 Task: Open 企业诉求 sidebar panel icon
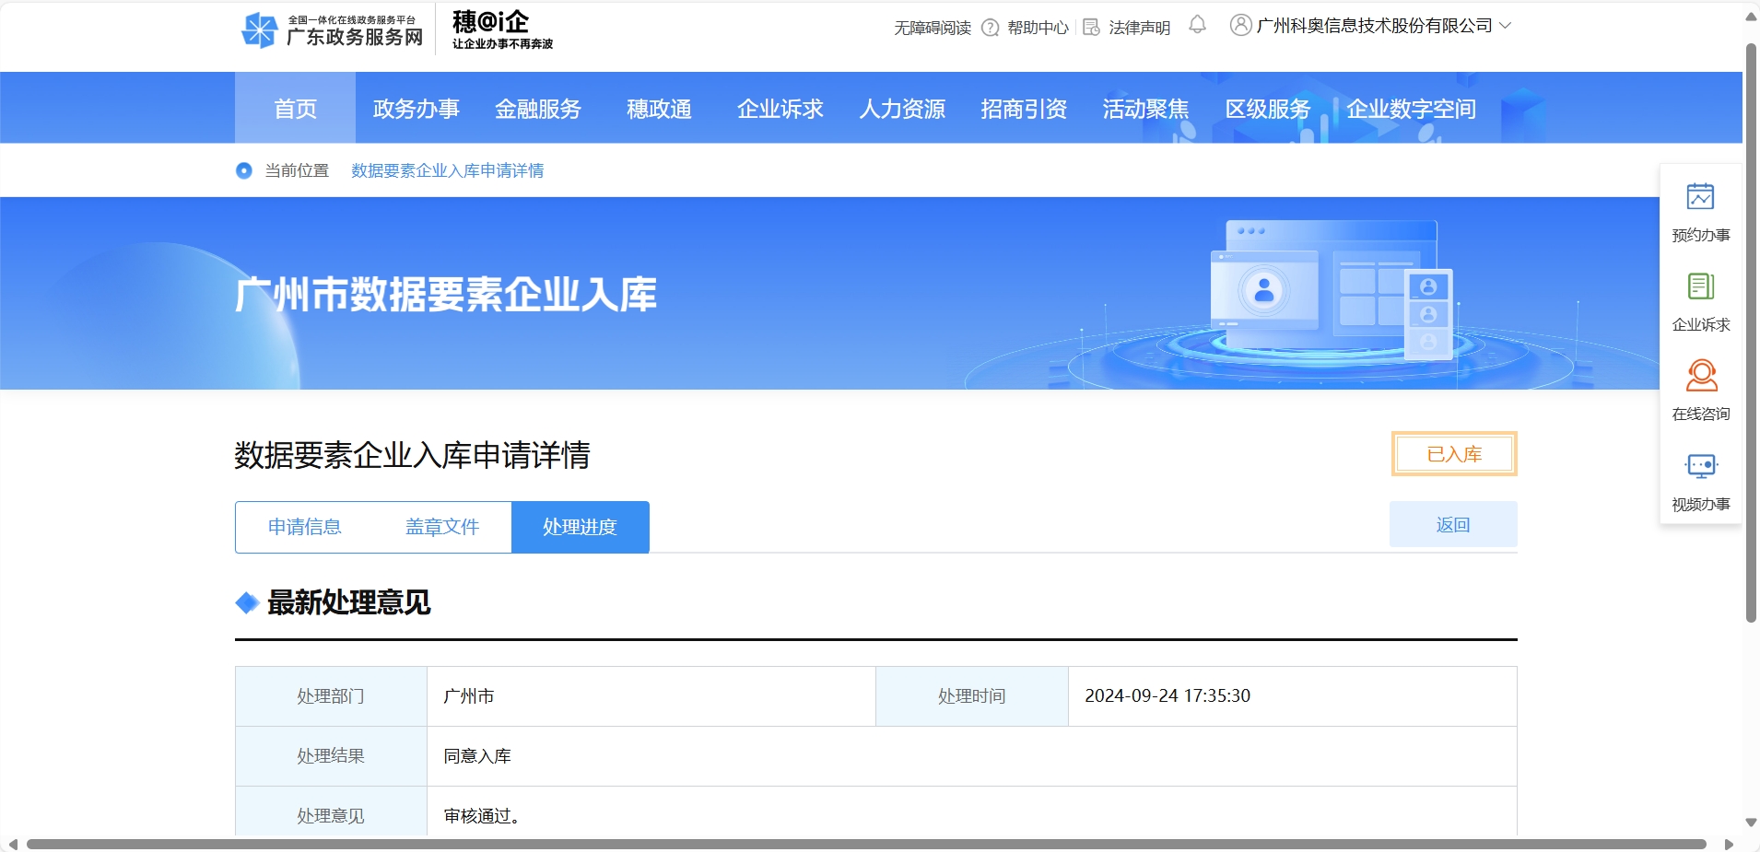coord(1700,287)
